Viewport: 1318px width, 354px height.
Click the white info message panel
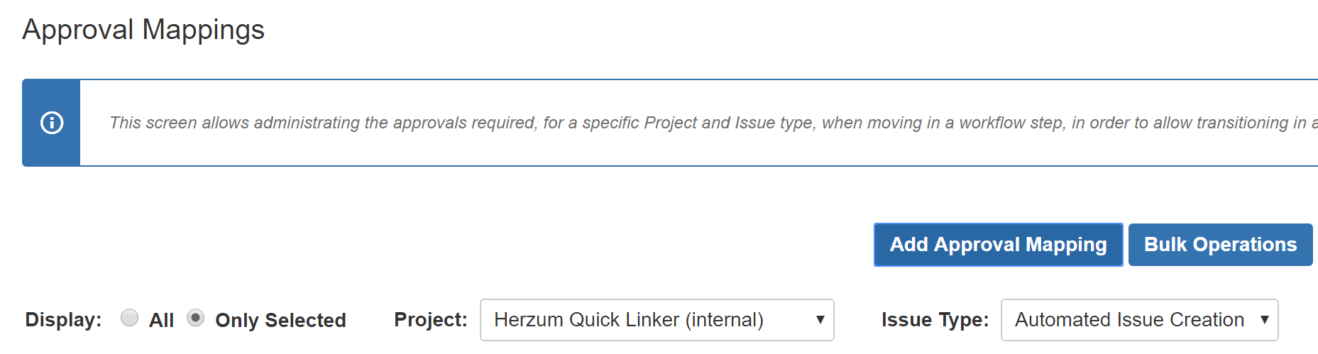(x=710, y=149)
